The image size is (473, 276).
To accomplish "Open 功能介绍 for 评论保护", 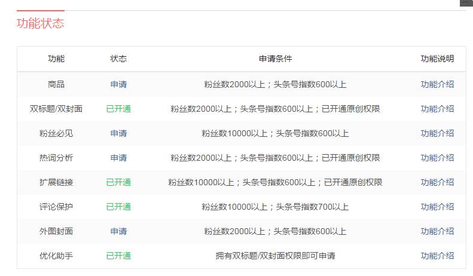I will [437, 207].
